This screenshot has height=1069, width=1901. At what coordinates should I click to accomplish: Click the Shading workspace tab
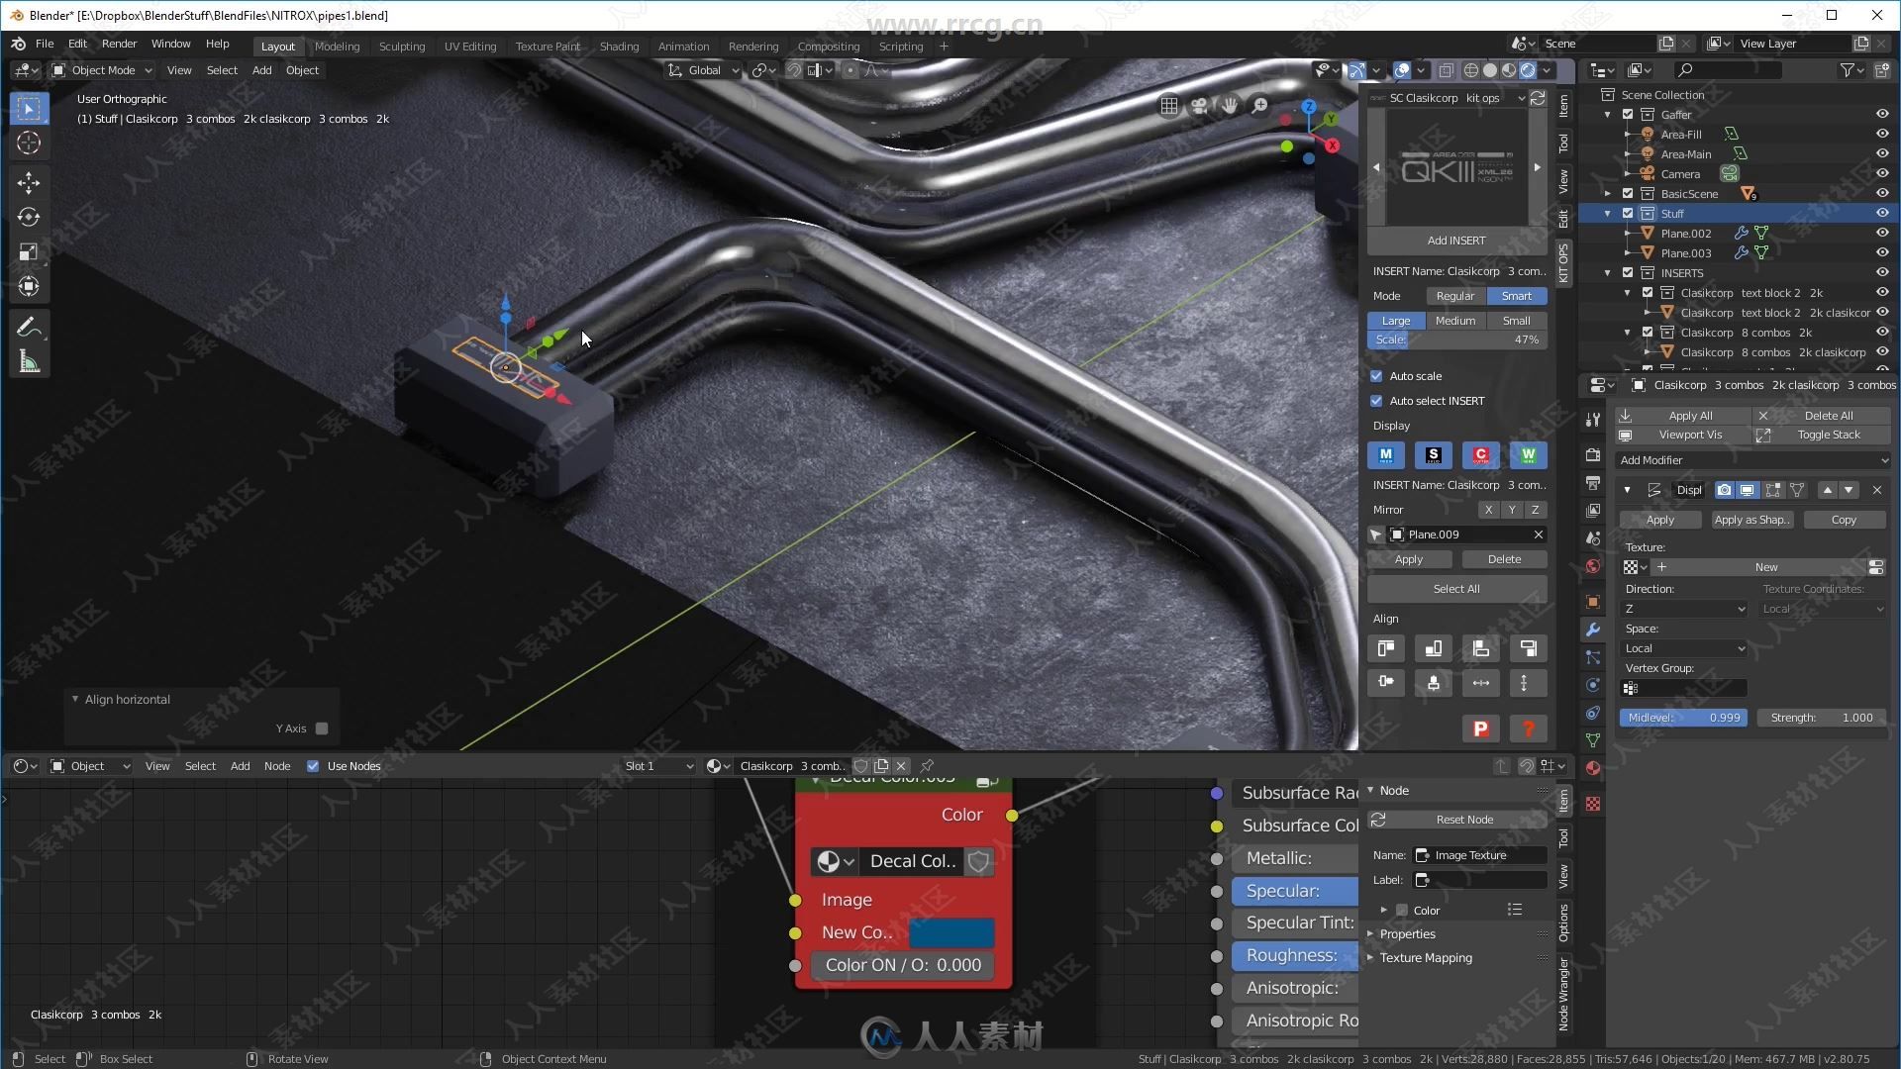[619, 46]
